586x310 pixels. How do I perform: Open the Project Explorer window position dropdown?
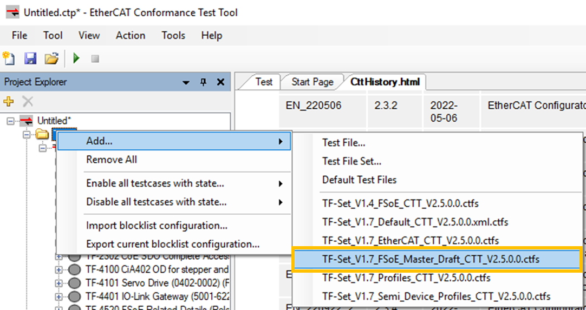pos(186,83)
